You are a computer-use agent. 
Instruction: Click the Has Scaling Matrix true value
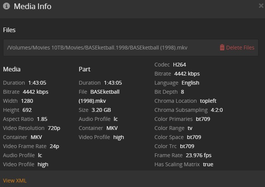208,164
